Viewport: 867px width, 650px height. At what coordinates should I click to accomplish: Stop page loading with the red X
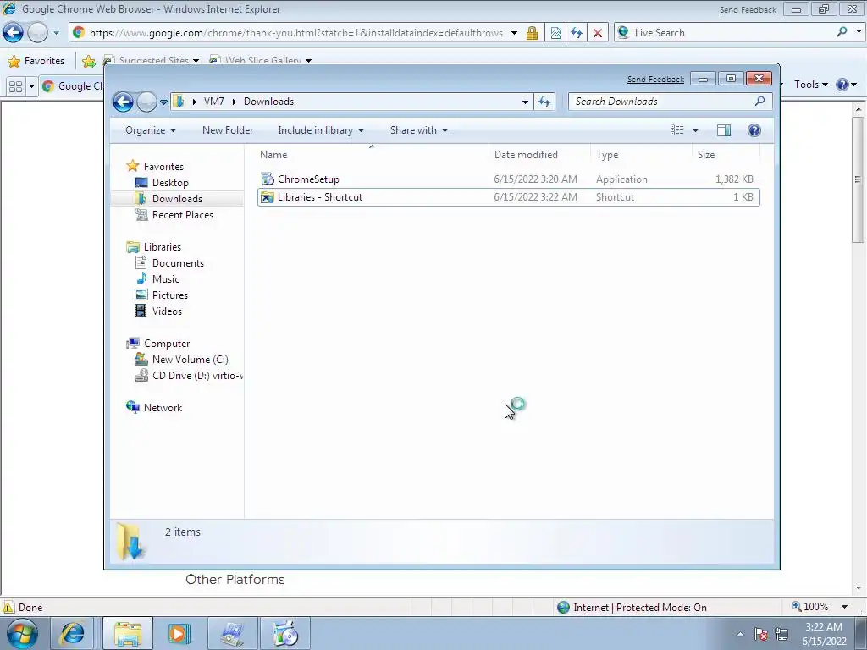click(598, 33)
